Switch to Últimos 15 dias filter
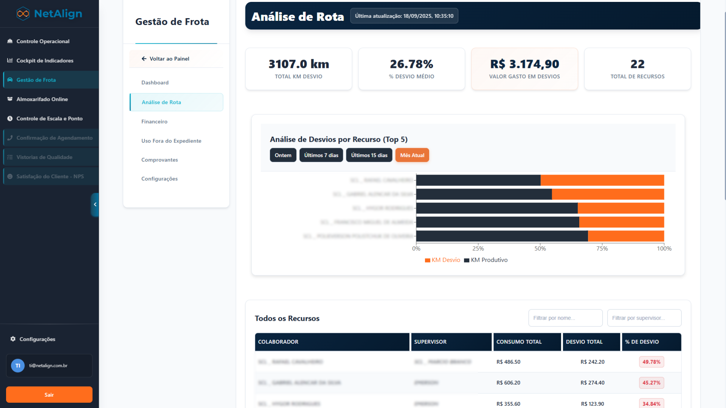The height and width of the screenshot is (408, 726). click(369, 155)
